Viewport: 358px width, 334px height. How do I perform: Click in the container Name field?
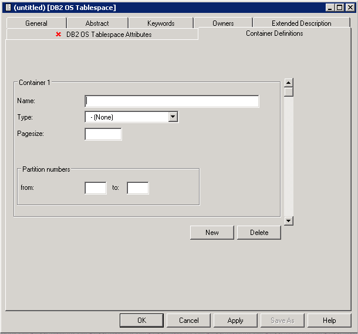pyautogui.click(x=171, y=101)
